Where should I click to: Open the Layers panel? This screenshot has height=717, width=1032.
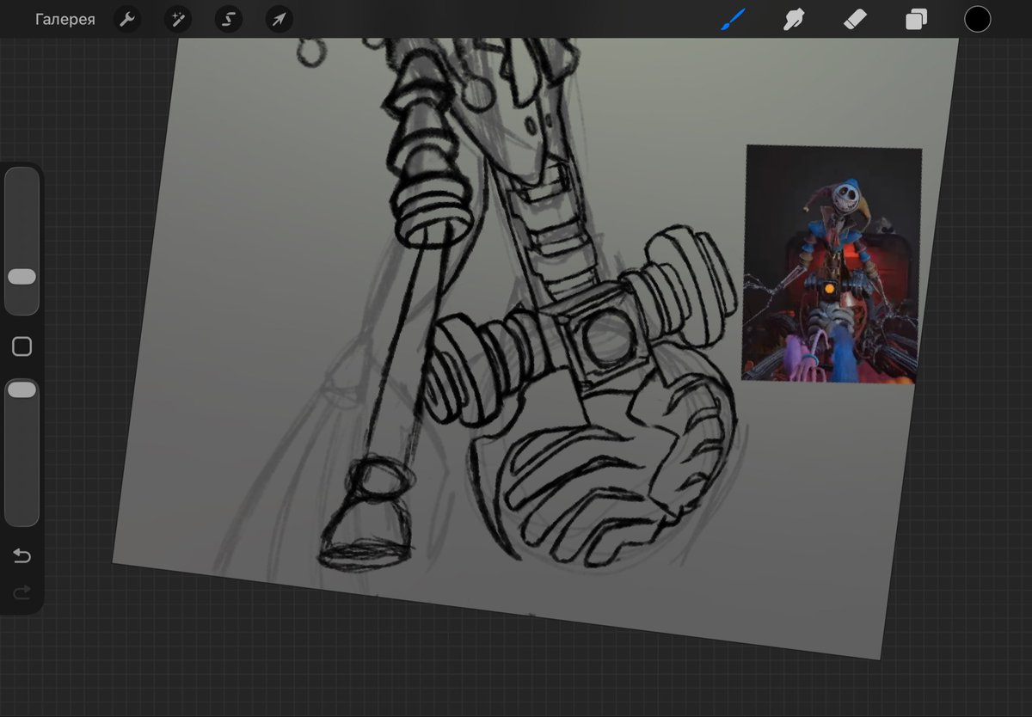[917, 19]
